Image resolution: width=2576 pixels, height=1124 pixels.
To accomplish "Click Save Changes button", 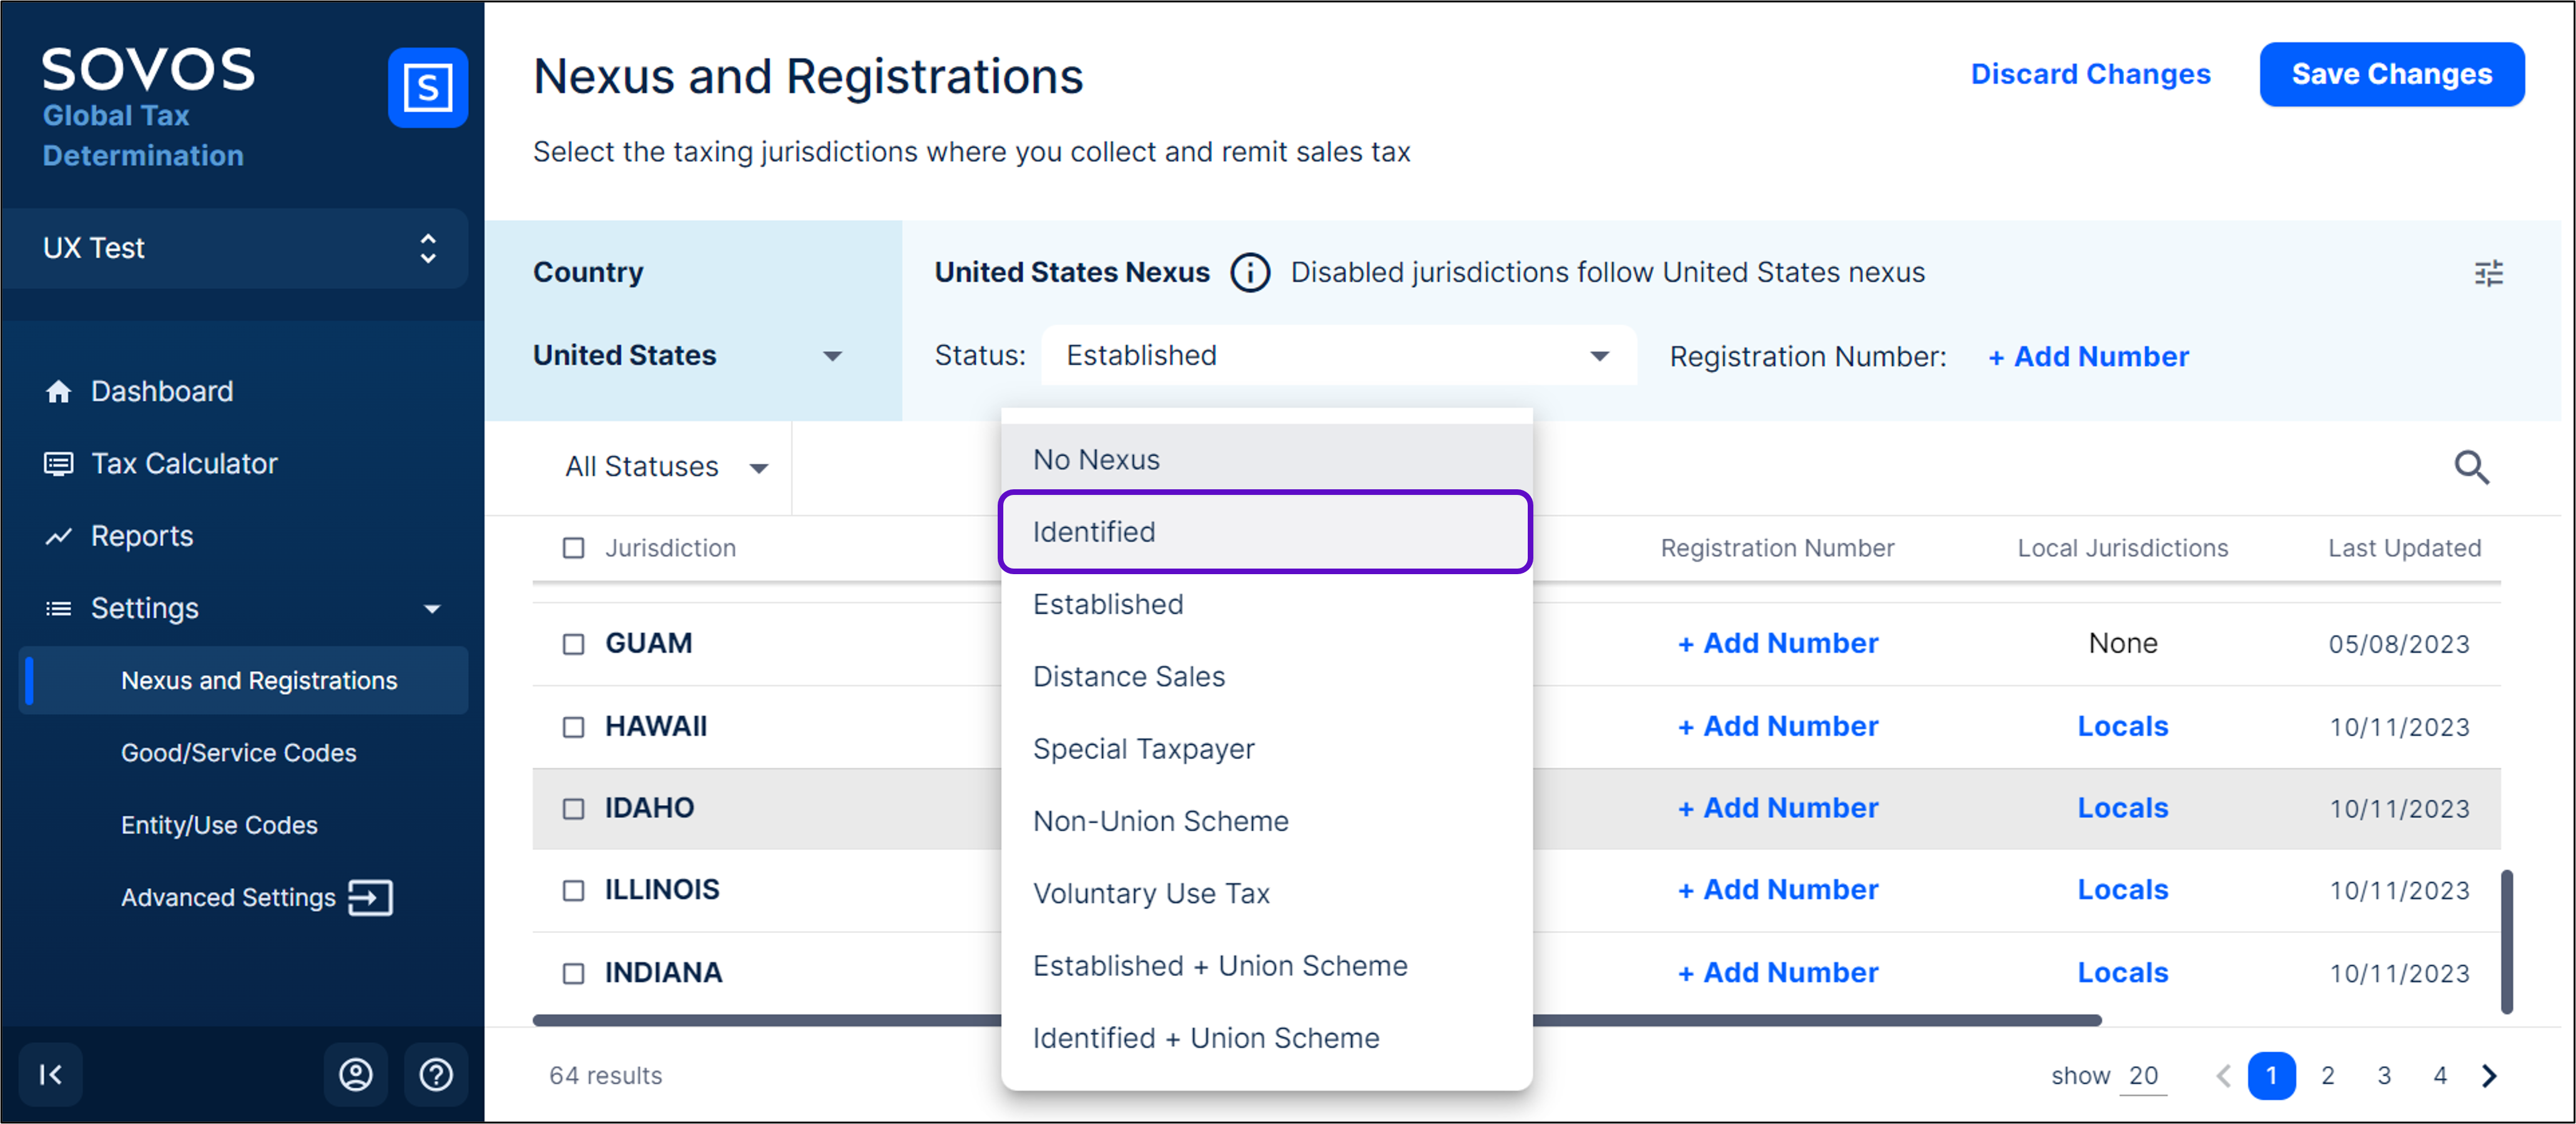I will pos(2391,74).
